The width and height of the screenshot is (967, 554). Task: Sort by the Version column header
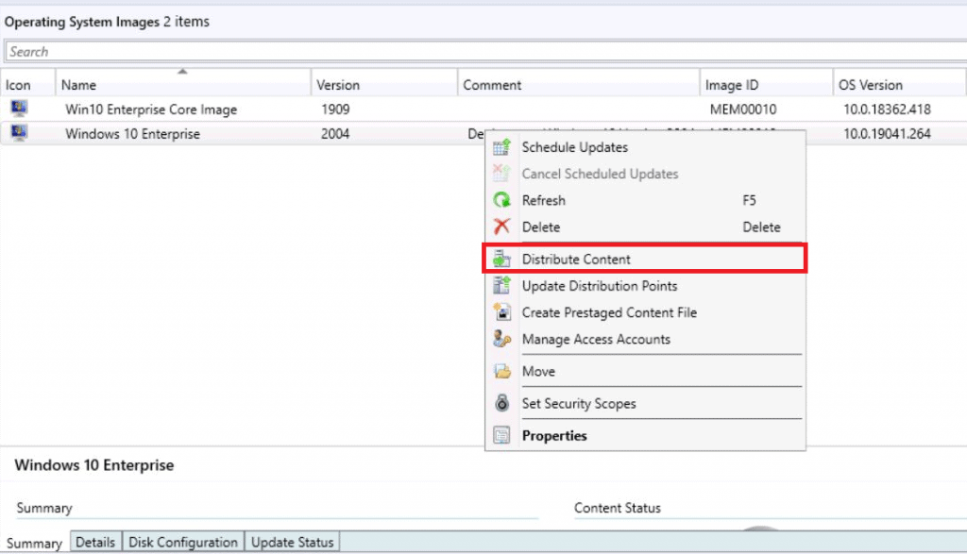click(x=384, y=84)
